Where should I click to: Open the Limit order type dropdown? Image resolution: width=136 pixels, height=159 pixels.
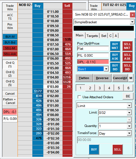(129, 106)
